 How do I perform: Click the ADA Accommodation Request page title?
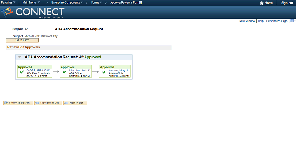[79, 29]
